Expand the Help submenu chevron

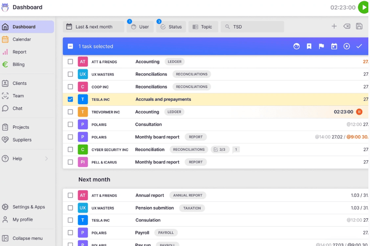(46, 159)
